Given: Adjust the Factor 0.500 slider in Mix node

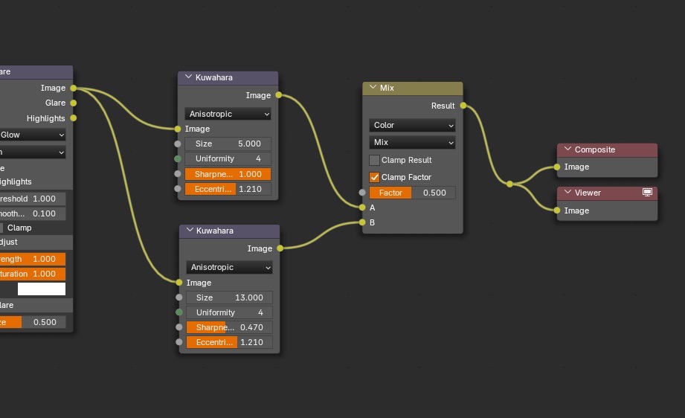Looking at the screenshot, I should pyautogui.click(x=412, y=193).
